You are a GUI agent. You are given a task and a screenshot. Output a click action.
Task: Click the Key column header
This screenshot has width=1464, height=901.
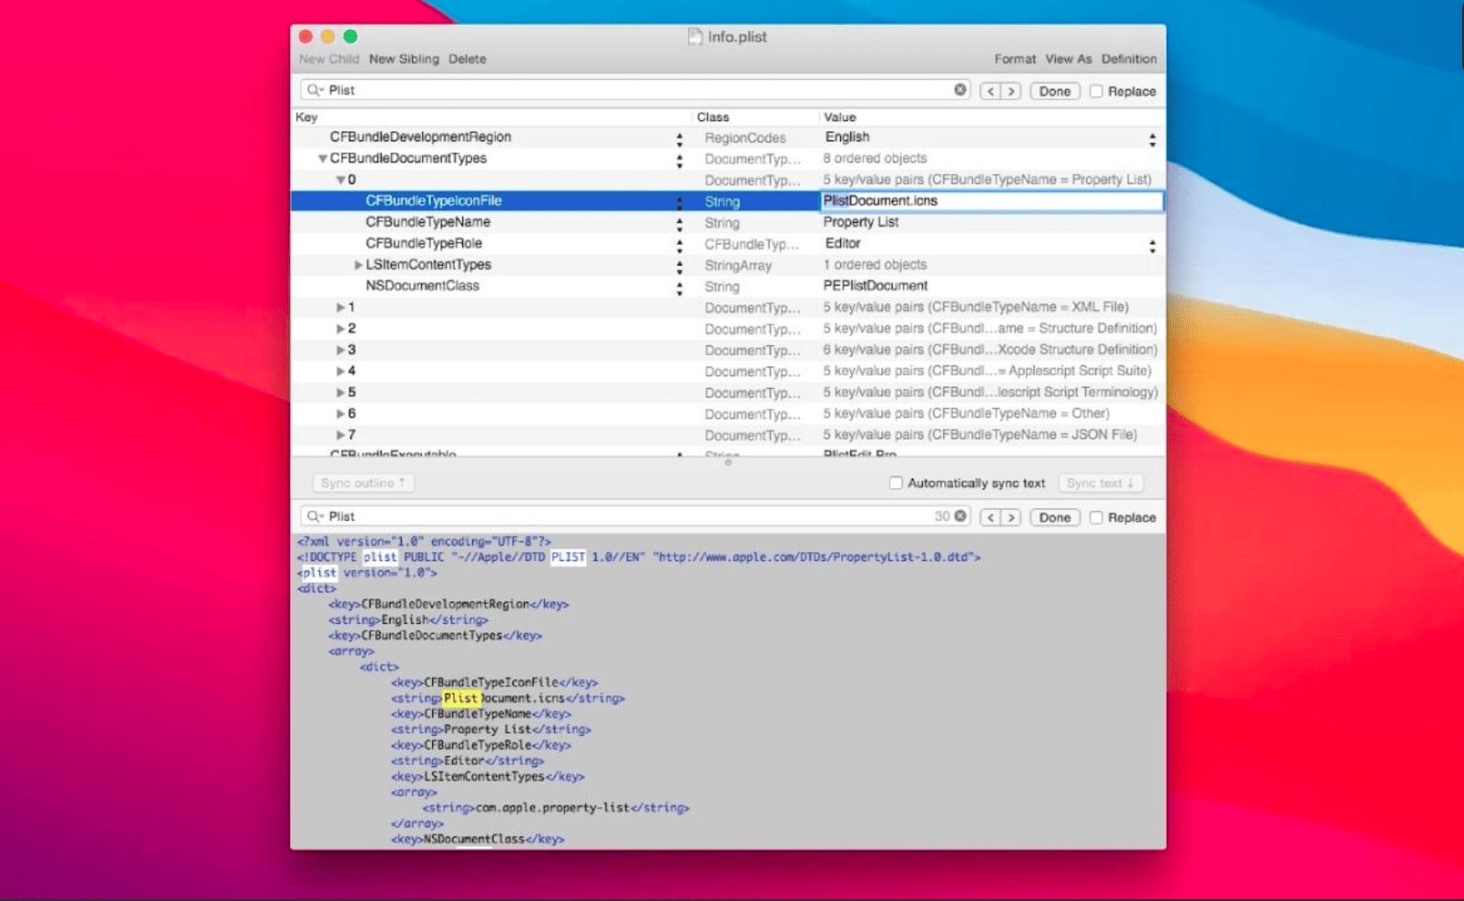[x=306, y=117]
